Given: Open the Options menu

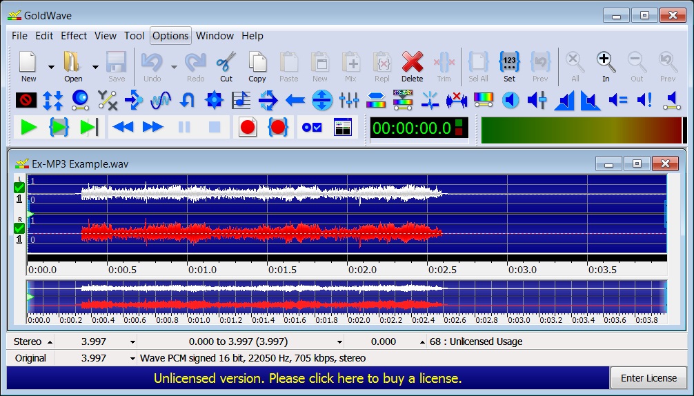Looking at the screenshot, I should [x=170, y=36].
